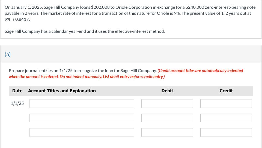
Task: Select second row Debit amount field
Action: coord(167,118)
